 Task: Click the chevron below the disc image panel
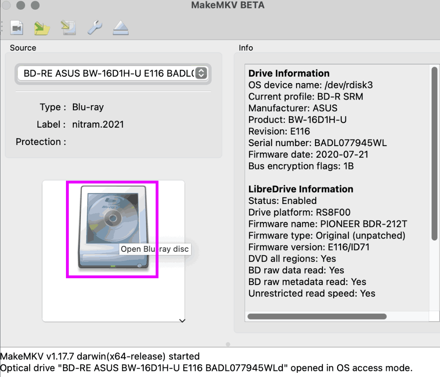point(182,320)
